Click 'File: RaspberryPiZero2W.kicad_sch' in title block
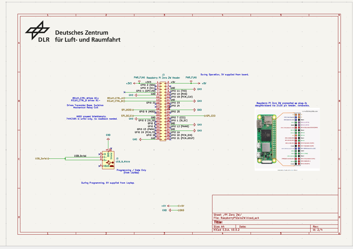Image resolution: width=353 pixels, height=249 pixels. tap(236, 218)
